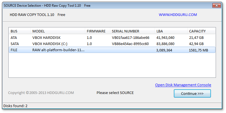This screenshot has width=226, height=113.
Task: Click serial number VB01faa617-186abe66
Action: click(x=130, y=37)
